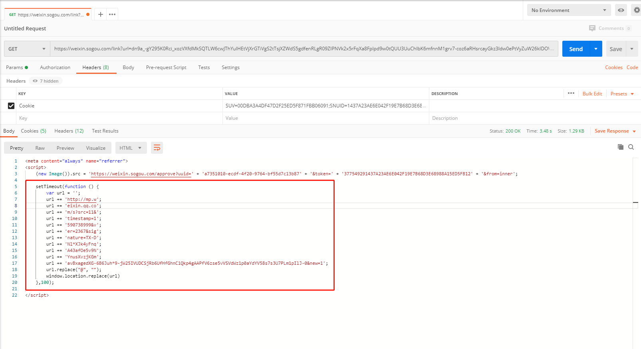The height and width of the screenshot is (349, 641).
Task: Switch to the Authorization tab
Action: point(55,67)
